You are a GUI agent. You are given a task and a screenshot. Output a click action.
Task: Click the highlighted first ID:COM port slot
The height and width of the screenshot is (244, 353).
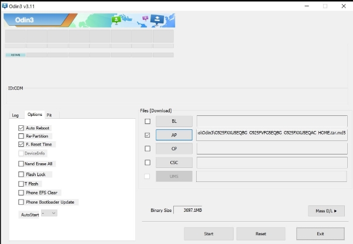pos(15,54)
